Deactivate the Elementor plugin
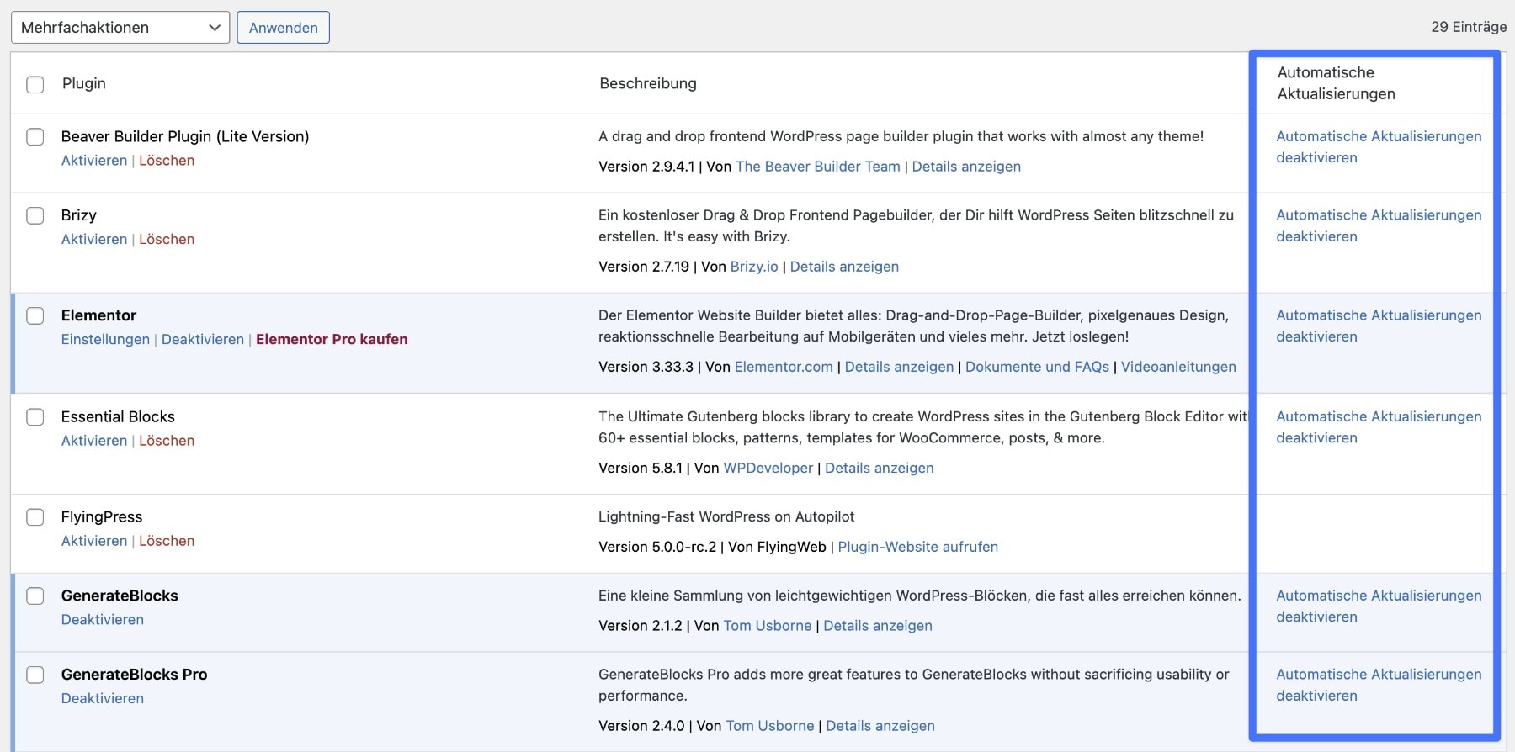Image resolution: width=1515 pixels, height=752 pixels. (203, 340)
